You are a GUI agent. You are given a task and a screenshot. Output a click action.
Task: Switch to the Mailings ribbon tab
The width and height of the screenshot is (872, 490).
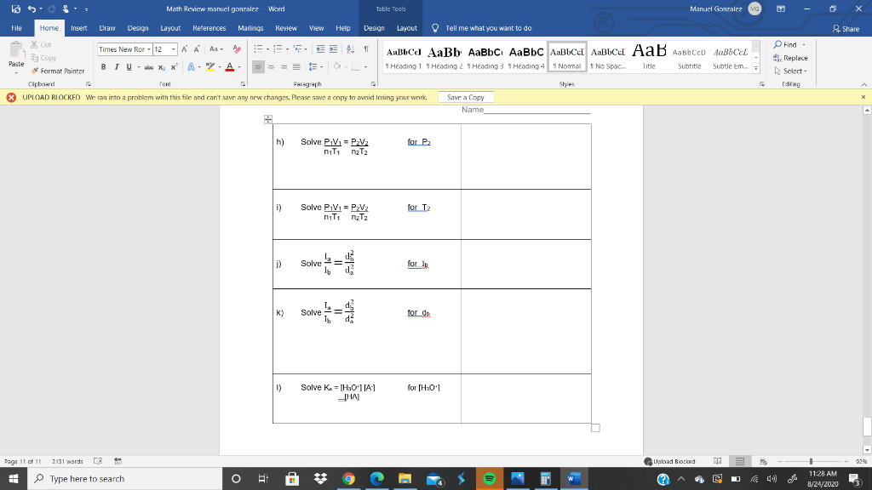(x=250, y=27)
